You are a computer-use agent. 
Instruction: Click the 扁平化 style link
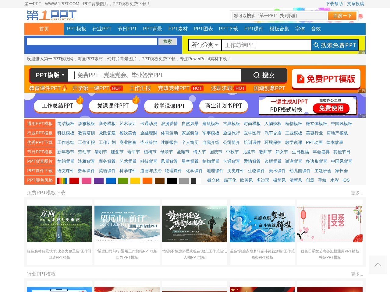coord(230,180)
